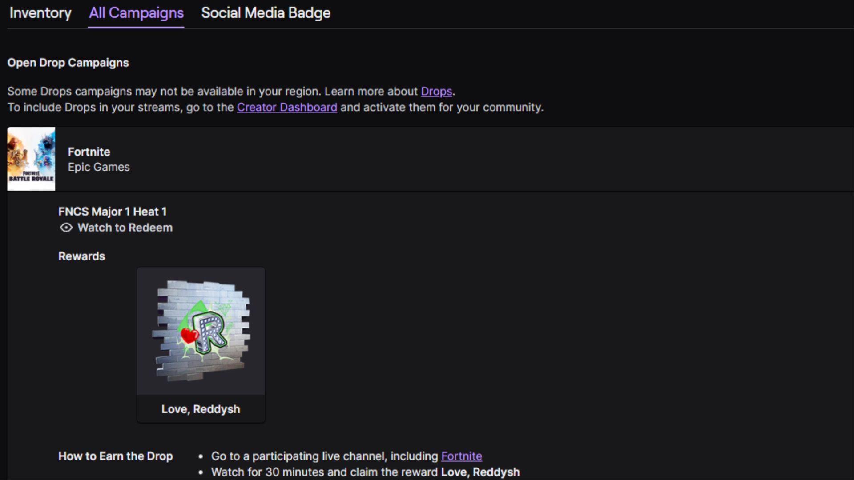Click the How to Earn the Drop heading
The image size is (854, 480).
point(115,456)
